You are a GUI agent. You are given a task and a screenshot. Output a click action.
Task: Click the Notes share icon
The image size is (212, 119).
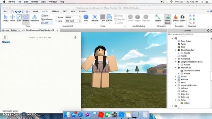(75, 37)
